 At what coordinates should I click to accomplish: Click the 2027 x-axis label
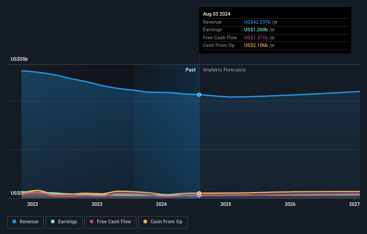click(x=354, y=204)
